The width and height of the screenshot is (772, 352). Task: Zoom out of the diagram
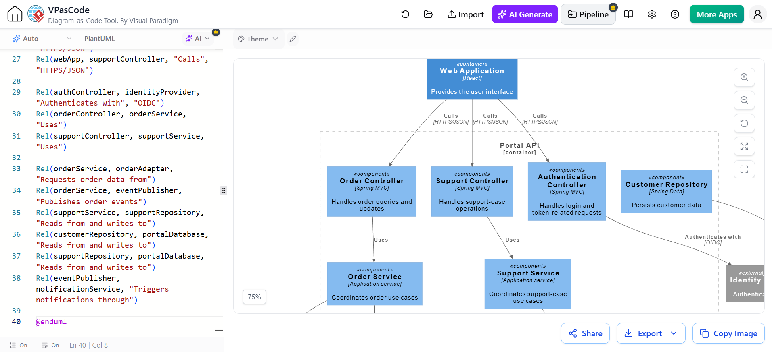[x=744, y=100]
